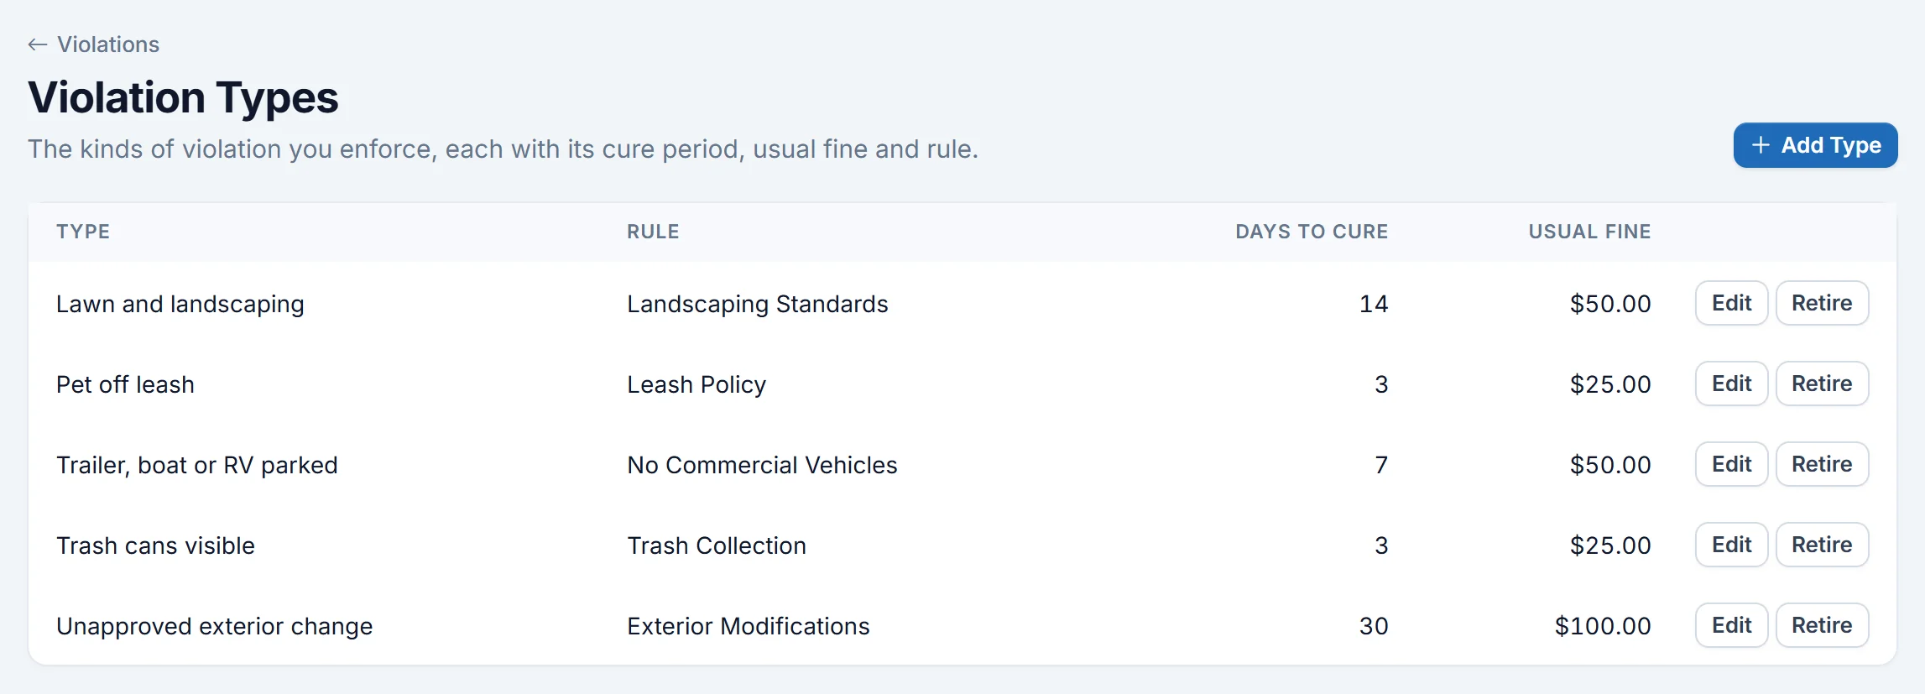Click the Lawn and landscaping cell

180,304
